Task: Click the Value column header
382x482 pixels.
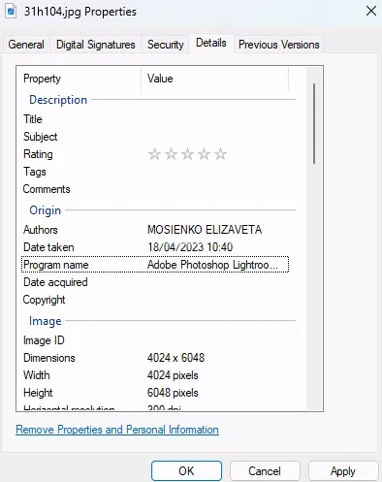Action: coord(214,79)
